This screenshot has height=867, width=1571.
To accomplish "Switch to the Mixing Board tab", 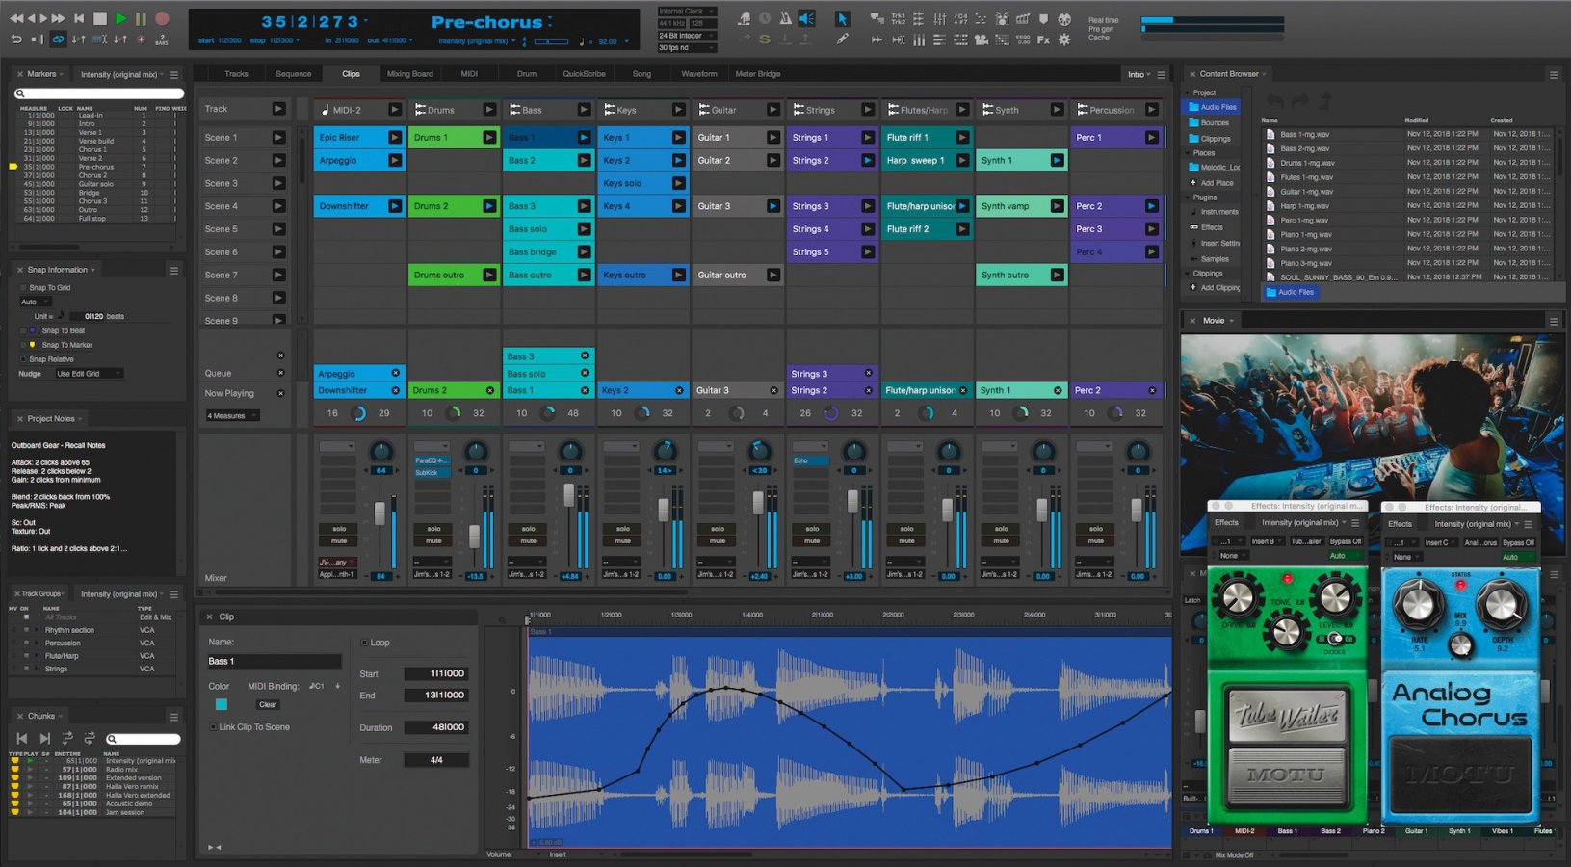I will (409, 74).
